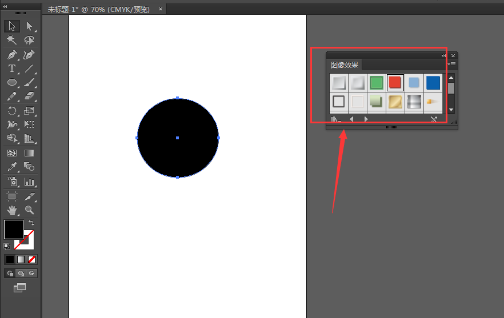Load the next graphic style library
504x318 pixels.
pyautogui.click(x=366, y=119)
